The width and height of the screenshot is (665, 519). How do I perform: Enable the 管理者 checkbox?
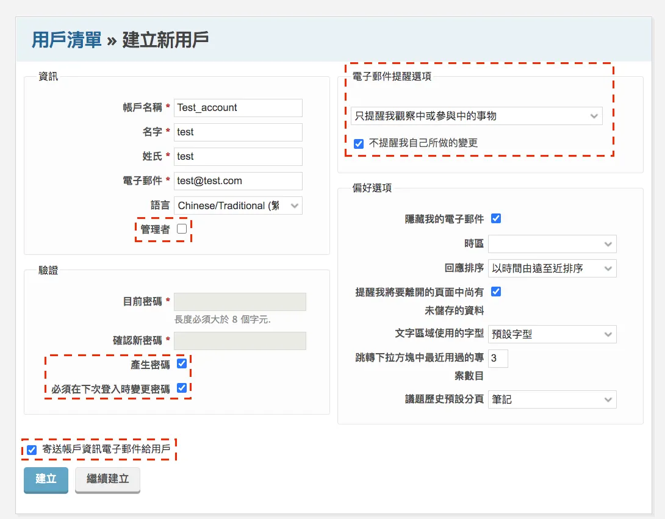point(182,229)
